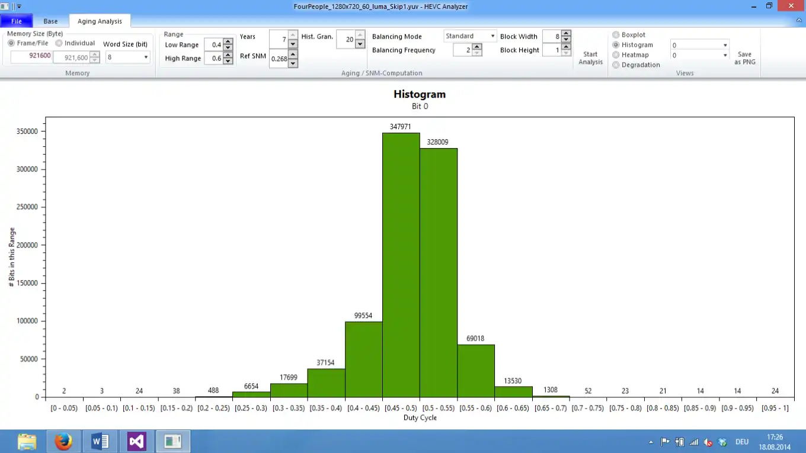Decrease the High Range value
Viewport: 806px width, 453px height.
pyautogui.click(x=228, y=62)
